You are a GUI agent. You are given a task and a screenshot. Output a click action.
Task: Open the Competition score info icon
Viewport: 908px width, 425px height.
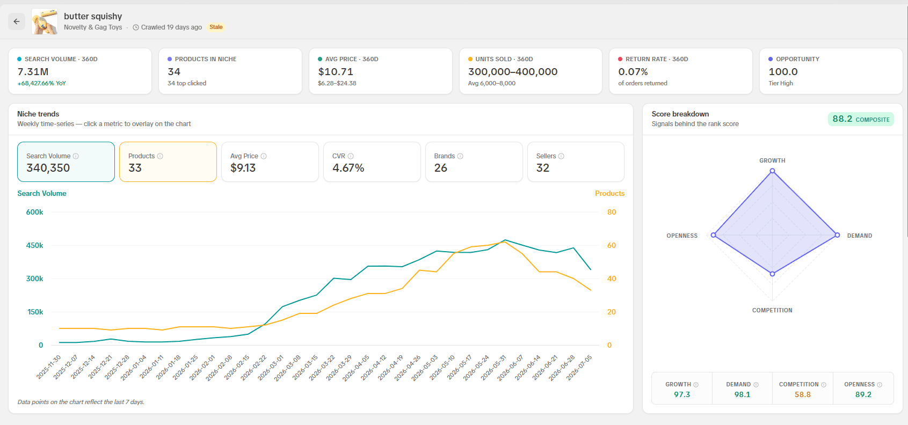824,385
